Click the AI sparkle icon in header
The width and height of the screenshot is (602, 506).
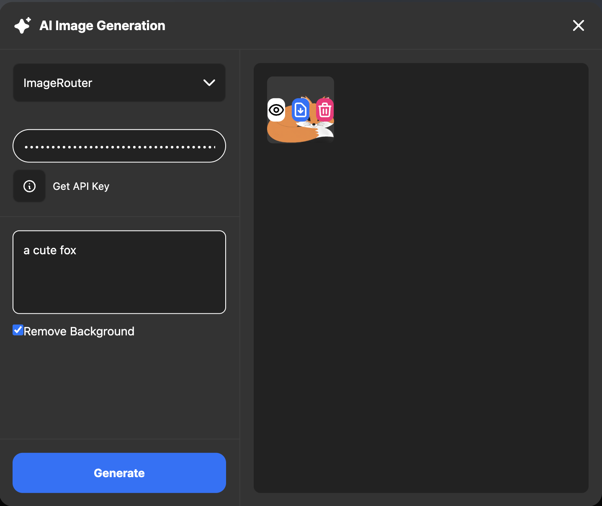pos(23,26)
